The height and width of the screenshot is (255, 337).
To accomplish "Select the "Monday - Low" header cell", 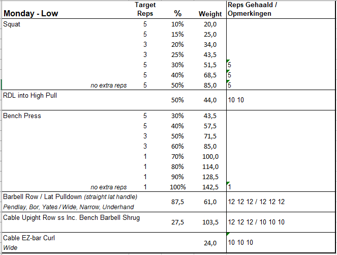I will [x=30, y=14].
